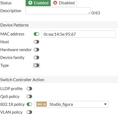This screenshot has height=122, width=118.
Task: Enable the QoS policy switch
Action: tap(29, 97)
